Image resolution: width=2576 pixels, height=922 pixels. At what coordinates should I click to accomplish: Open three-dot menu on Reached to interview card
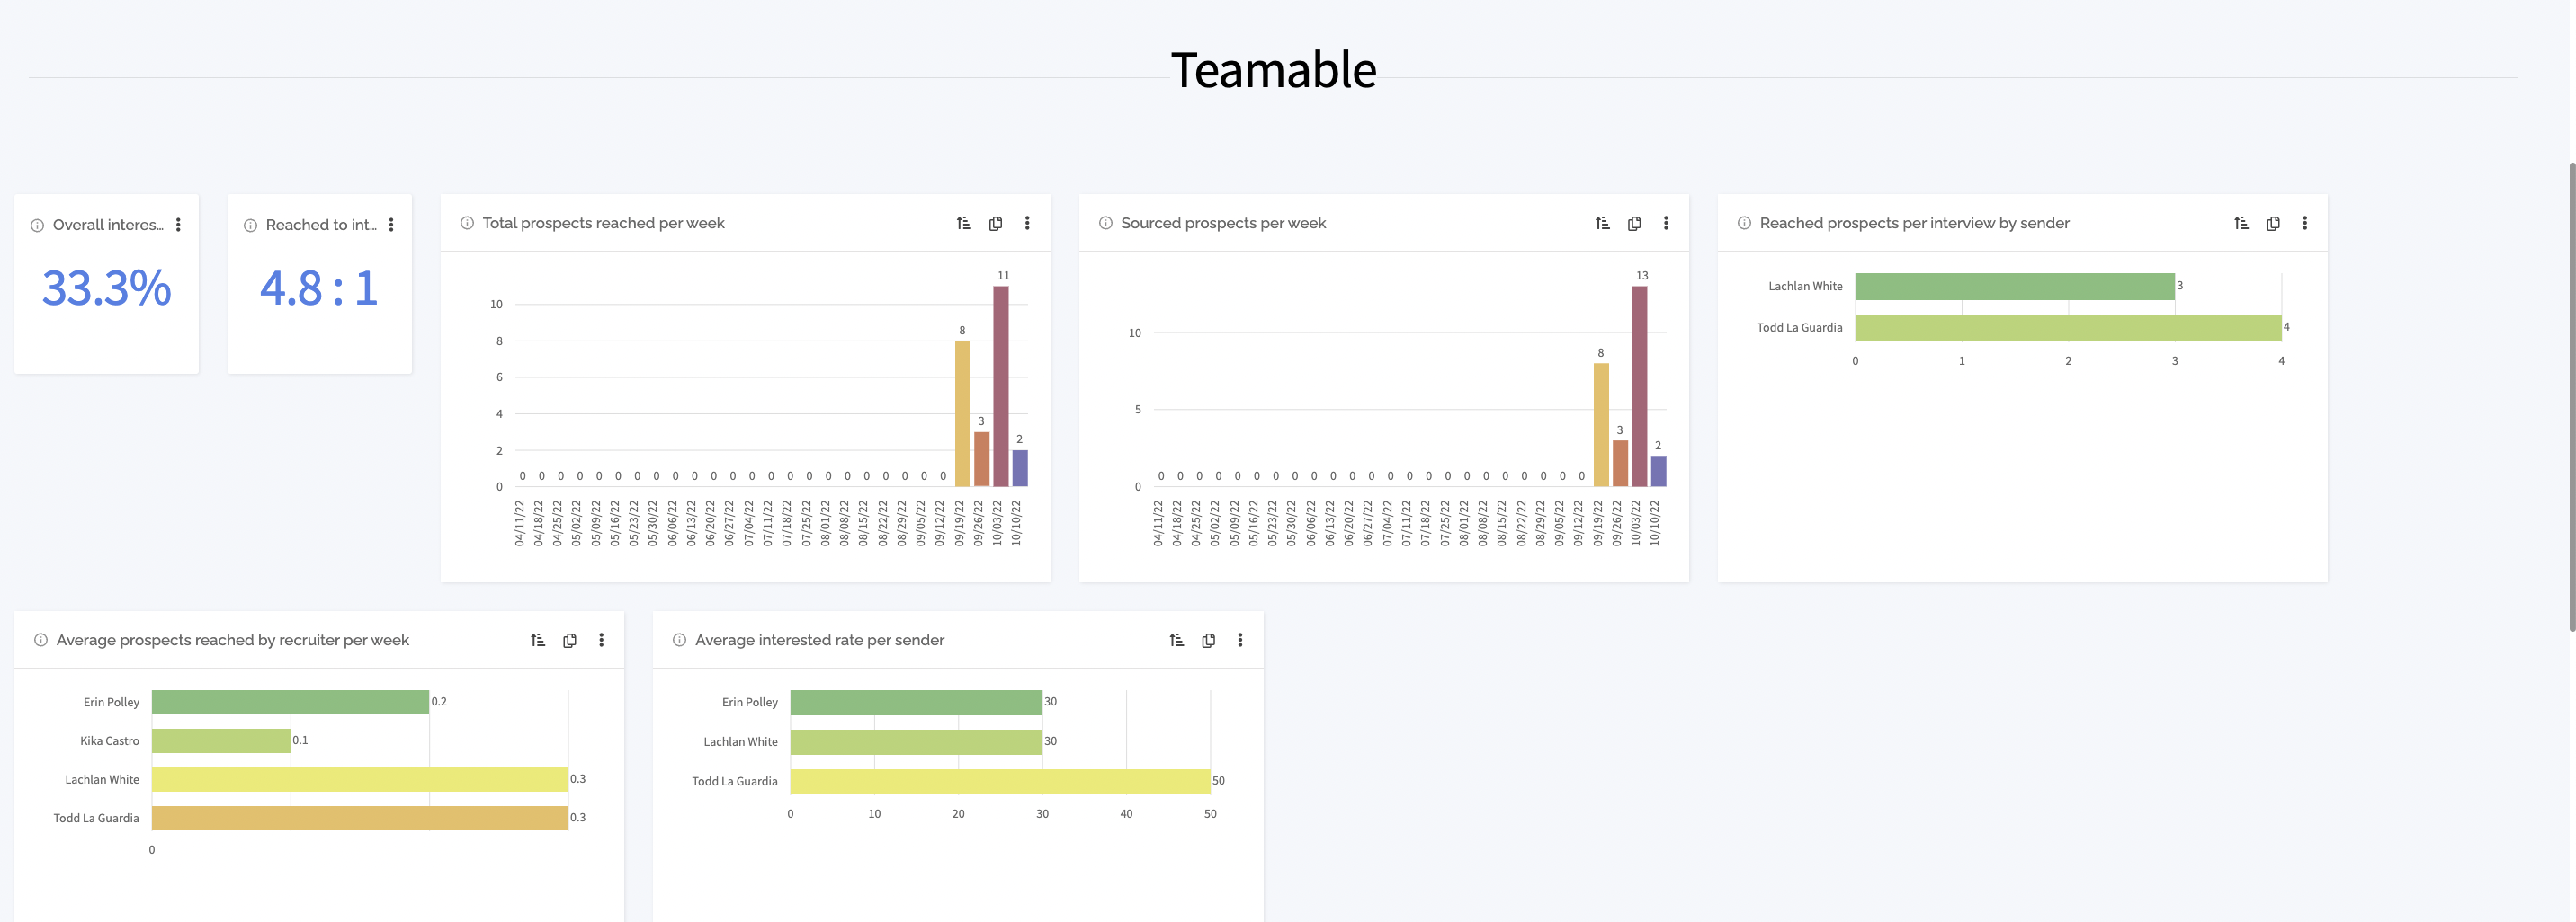click(x=391, y=225)
